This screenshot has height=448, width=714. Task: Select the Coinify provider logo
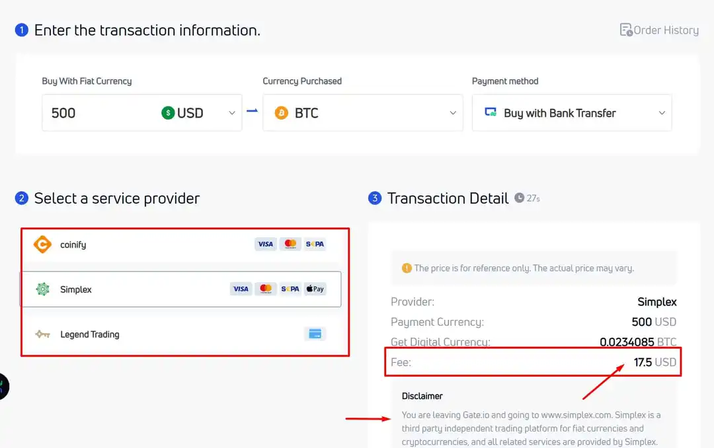click(43, 244)
